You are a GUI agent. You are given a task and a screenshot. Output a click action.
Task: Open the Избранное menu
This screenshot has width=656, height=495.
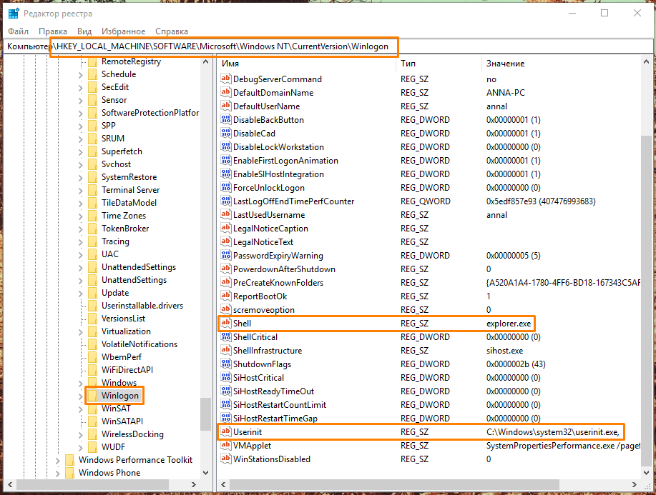click(x=124, y=31)
